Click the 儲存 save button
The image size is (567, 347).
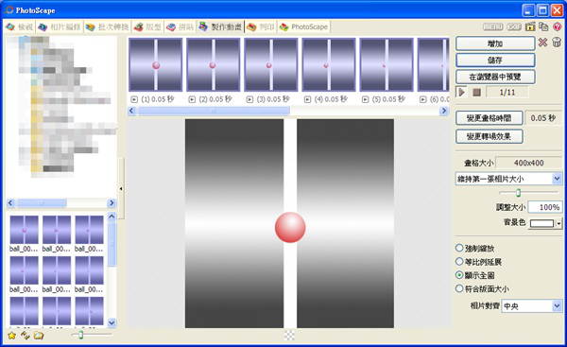[x=495, y=60]
